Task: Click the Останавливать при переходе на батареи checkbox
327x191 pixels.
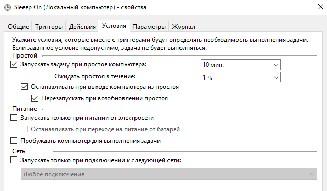Action: coord(24,129)
